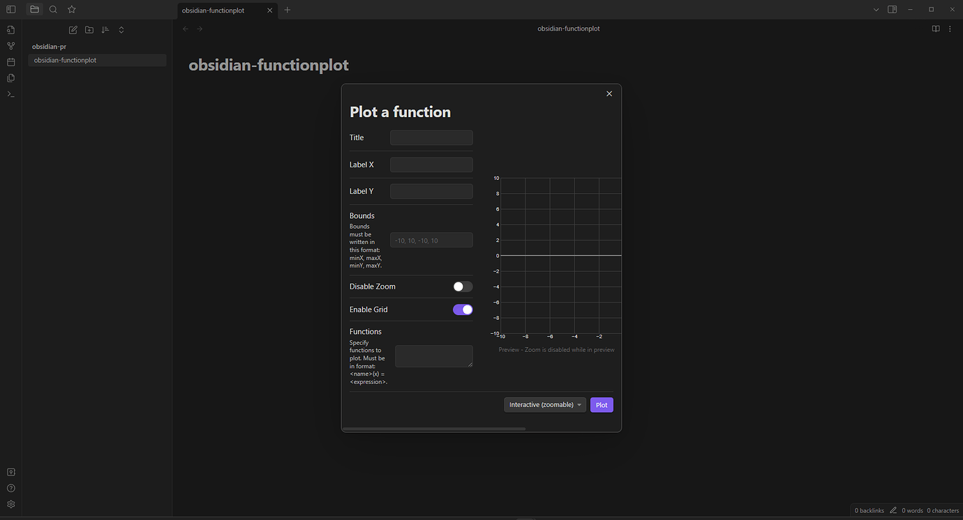
Task: Click the pencil edit icon in status bar
Action: click(x=893, y=510)
